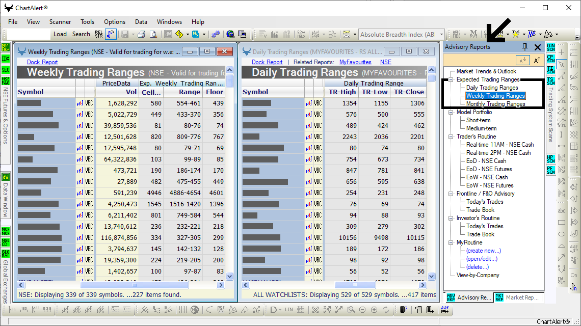Image resolution: width=581 pixels, height=326 pixels.
Task: Click the LIN linear scale icon
Action: (x=289, y=310)
